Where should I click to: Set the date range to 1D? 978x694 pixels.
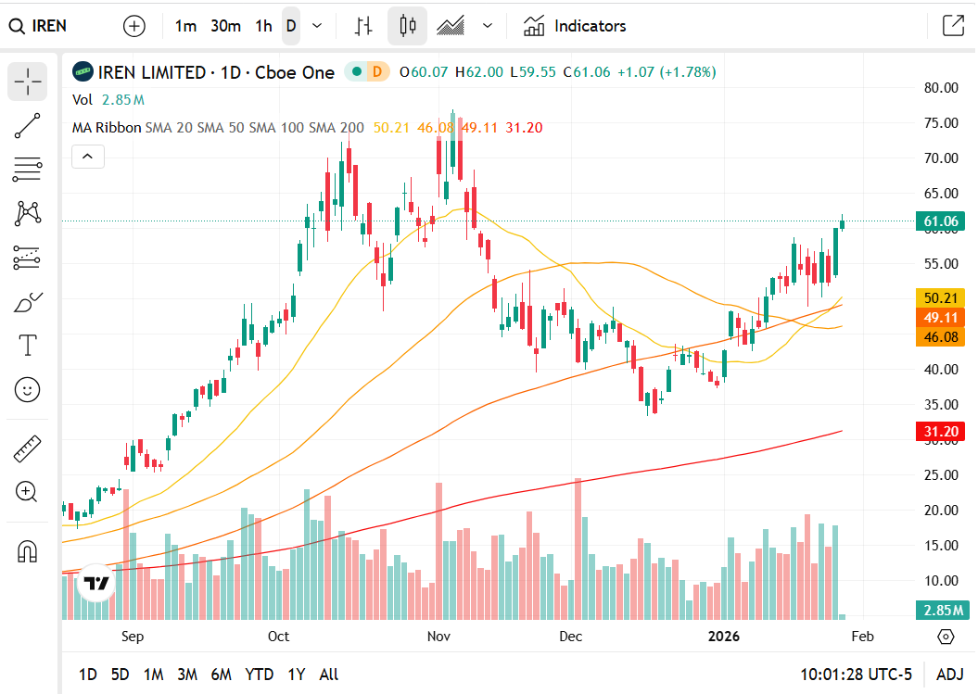[x=88, y=675]
